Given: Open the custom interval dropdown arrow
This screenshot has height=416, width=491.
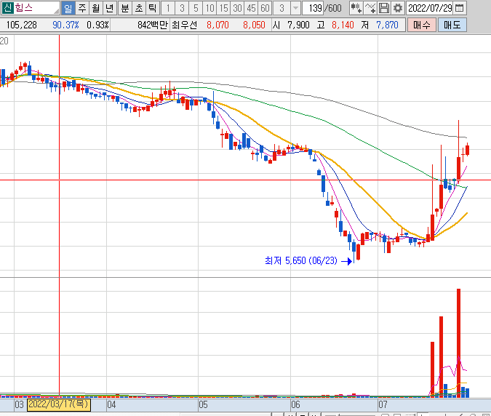Looking at the screenshot, I should 295,8.
